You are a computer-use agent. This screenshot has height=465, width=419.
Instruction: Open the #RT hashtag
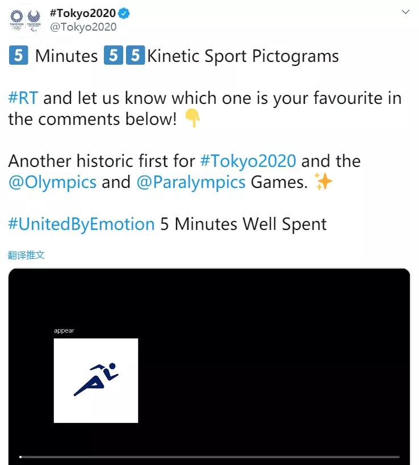click(23, 98)
